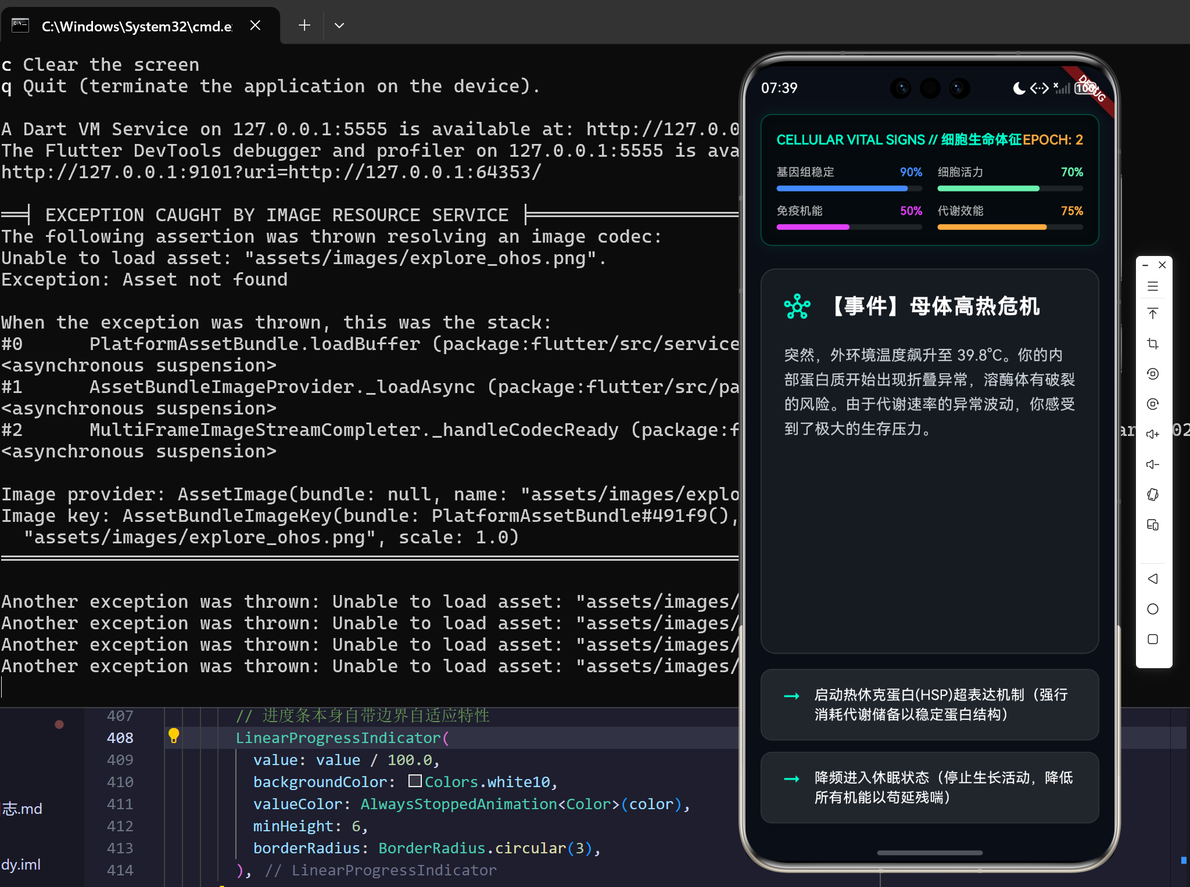Viewport: 1190px width, 887px height.
Task: Click lightbulb quick-fix on line 408
Action: 173,736
